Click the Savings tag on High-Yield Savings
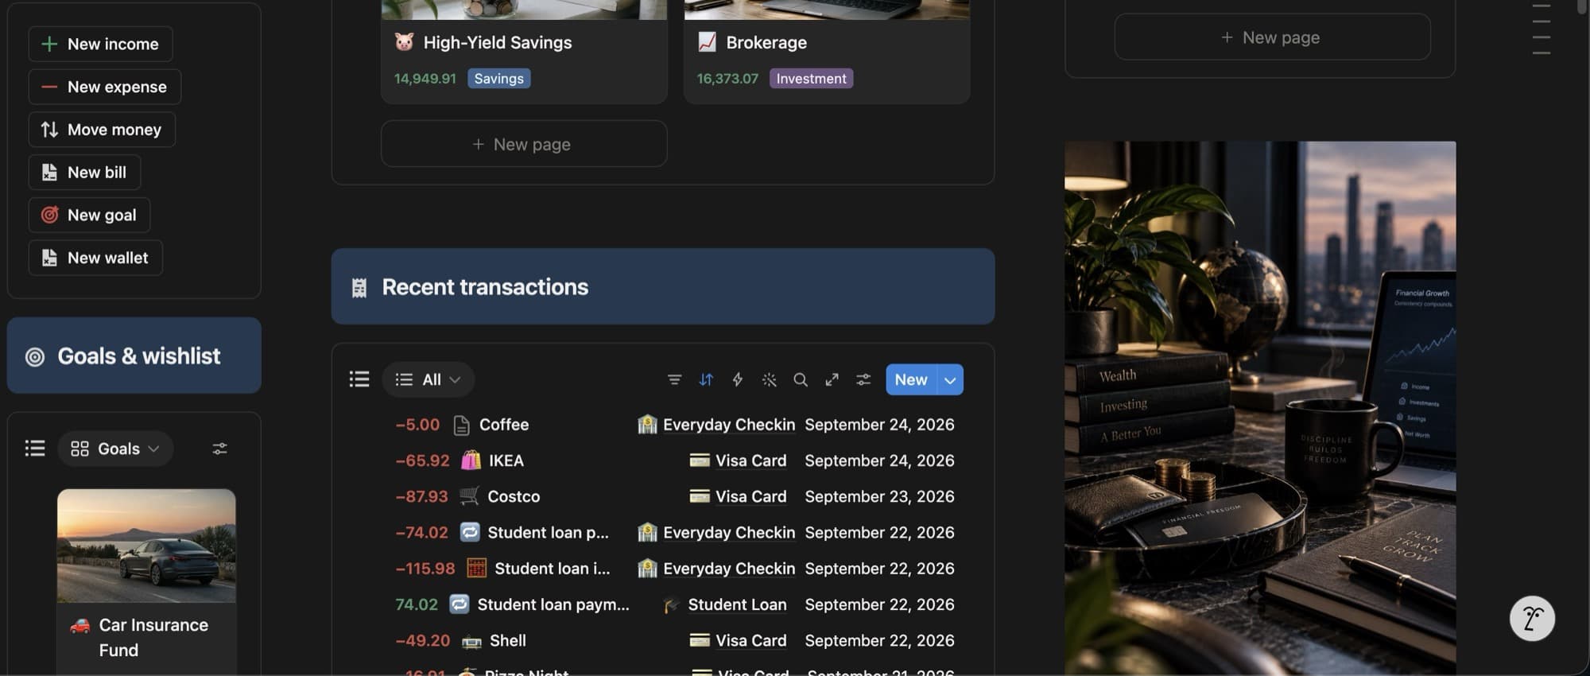This screenshot has height=676, width=1590. [x=499, y=79]
